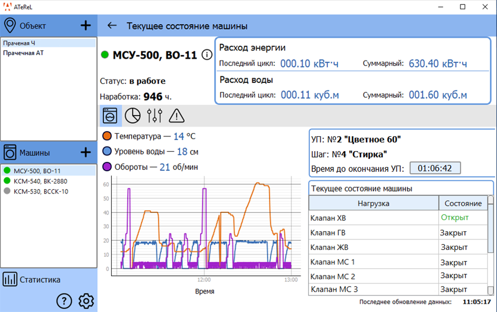Open the sliders settings tab
The width and height of the screenshot is (497, 312).
point(155,116)
